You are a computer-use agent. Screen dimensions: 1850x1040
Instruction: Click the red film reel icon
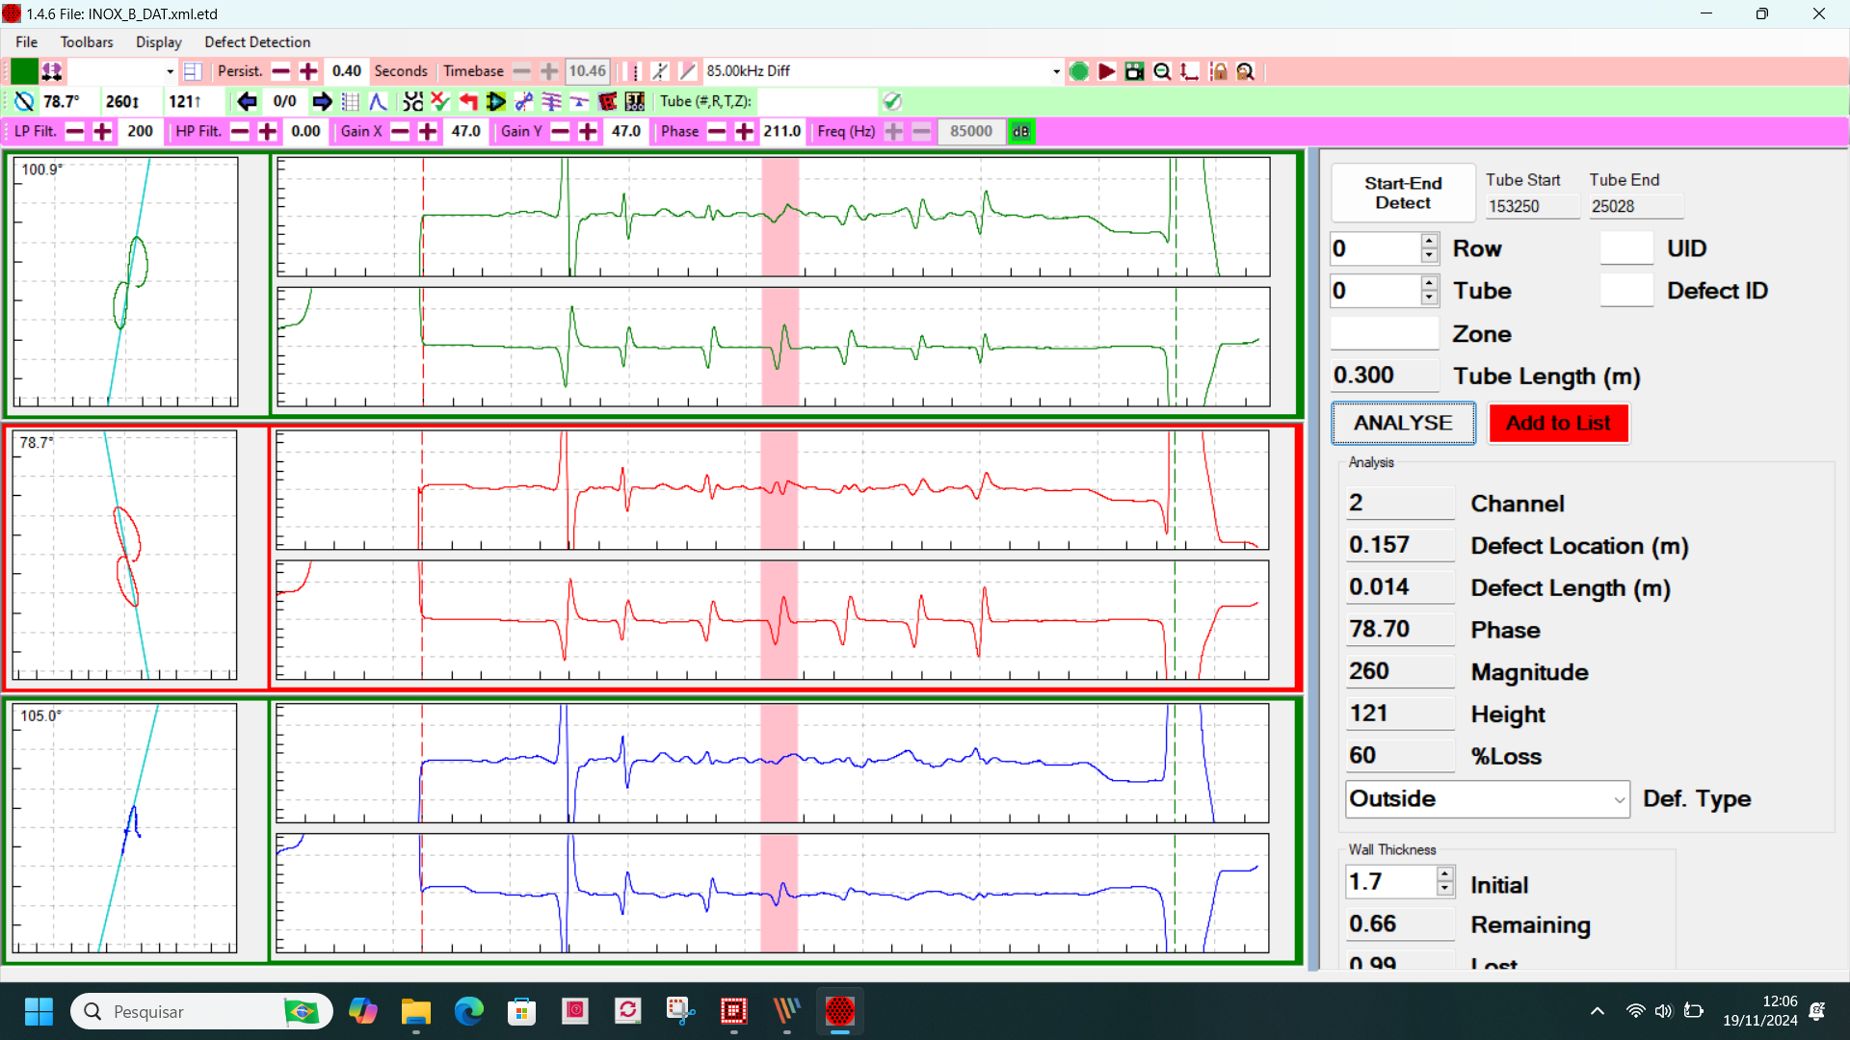(607, 101)
